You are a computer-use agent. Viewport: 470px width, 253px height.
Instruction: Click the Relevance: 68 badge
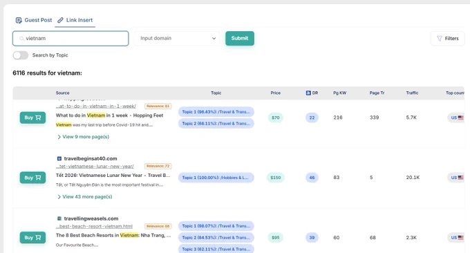(x=158, y=226)
